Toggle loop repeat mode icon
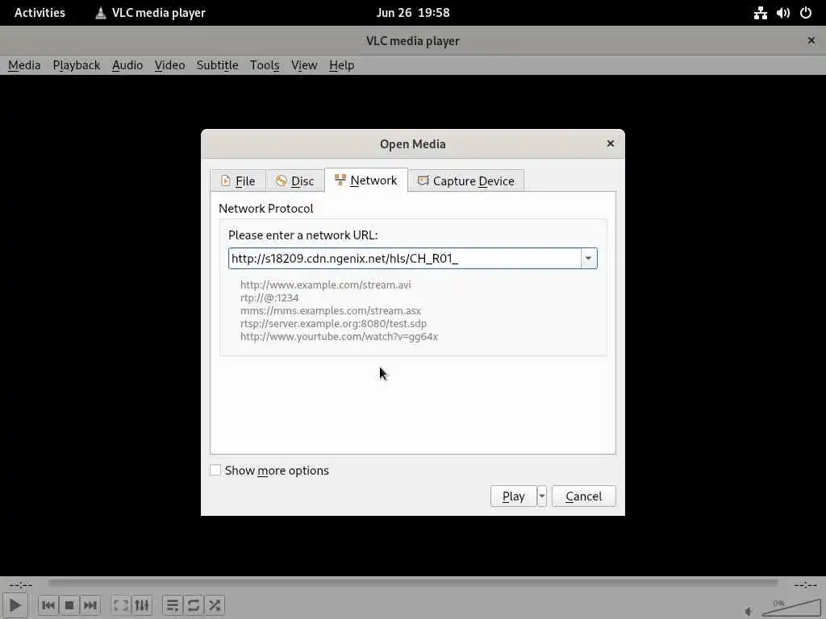 (194, 605)
